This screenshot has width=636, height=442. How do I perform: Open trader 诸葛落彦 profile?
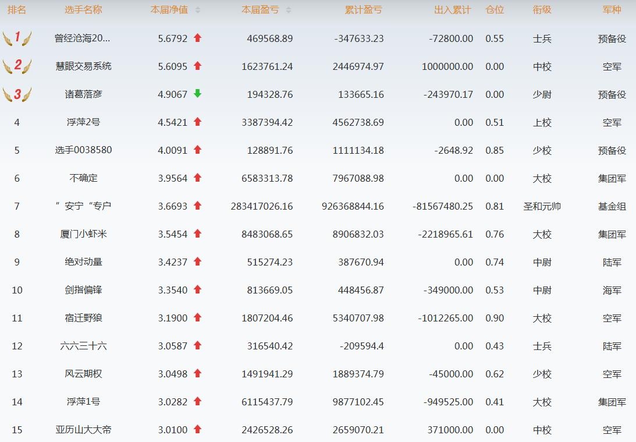83,94
